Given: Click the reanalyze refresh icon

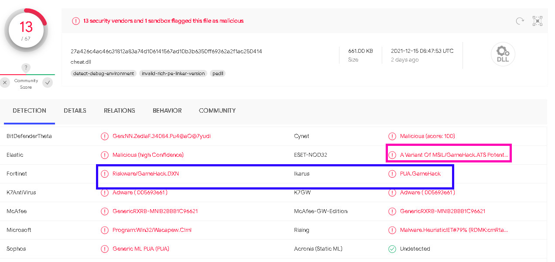Looking at the screenshot, I should (x=520, y=21).
